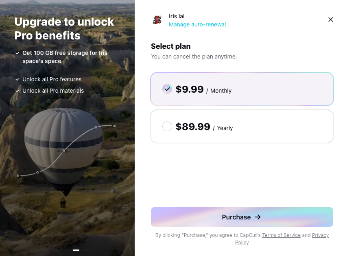Open the Terms of Service link
The image size is (345, 256).
(x=281, y=235)
